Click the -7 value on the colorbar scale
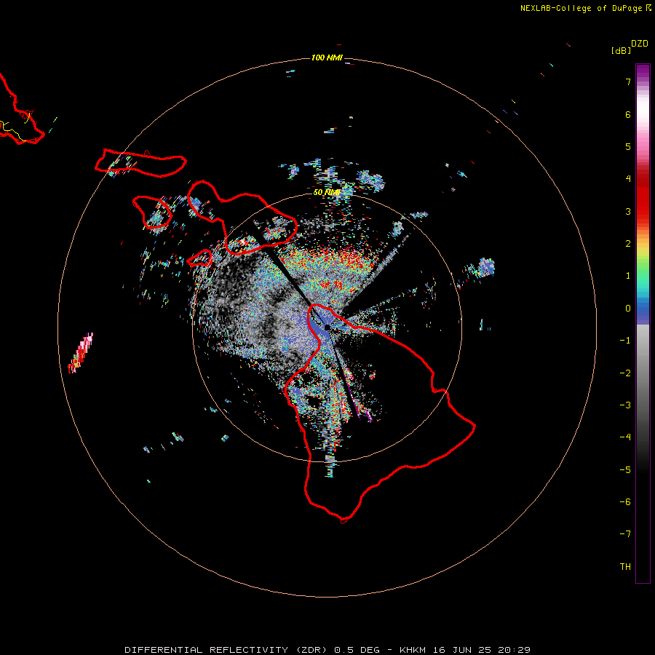The image size is (655, 655). tap(625, 534)
